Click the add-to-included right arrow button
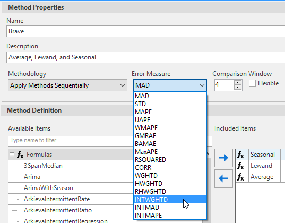Screen dimensions: 285x223 pyautogui.click(x=223, y=158)
